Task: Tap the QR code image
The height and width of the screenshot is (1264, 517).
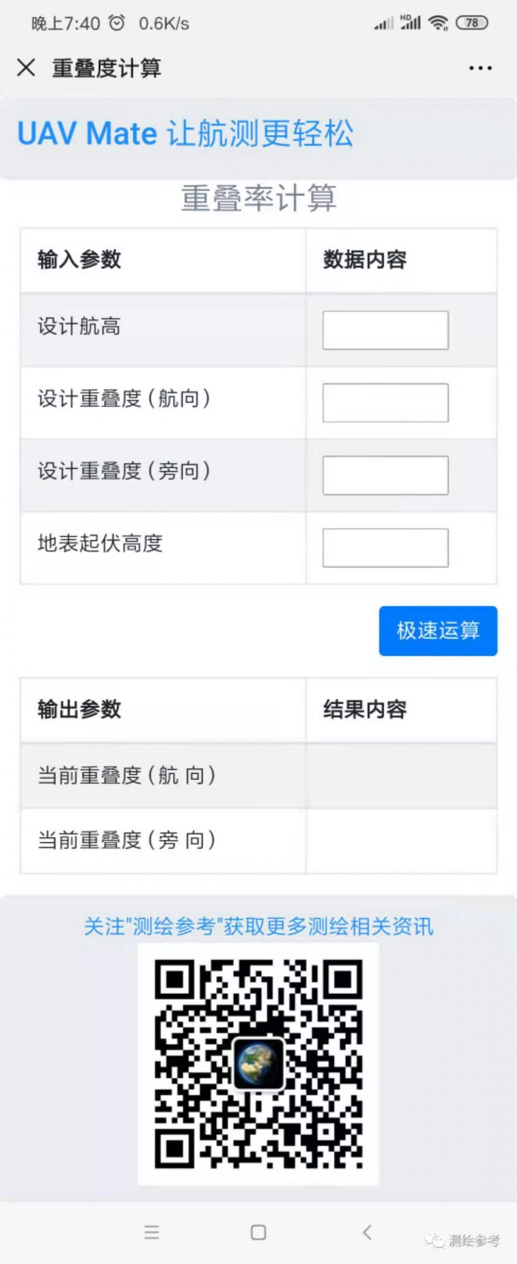Action: [258, 1064]
